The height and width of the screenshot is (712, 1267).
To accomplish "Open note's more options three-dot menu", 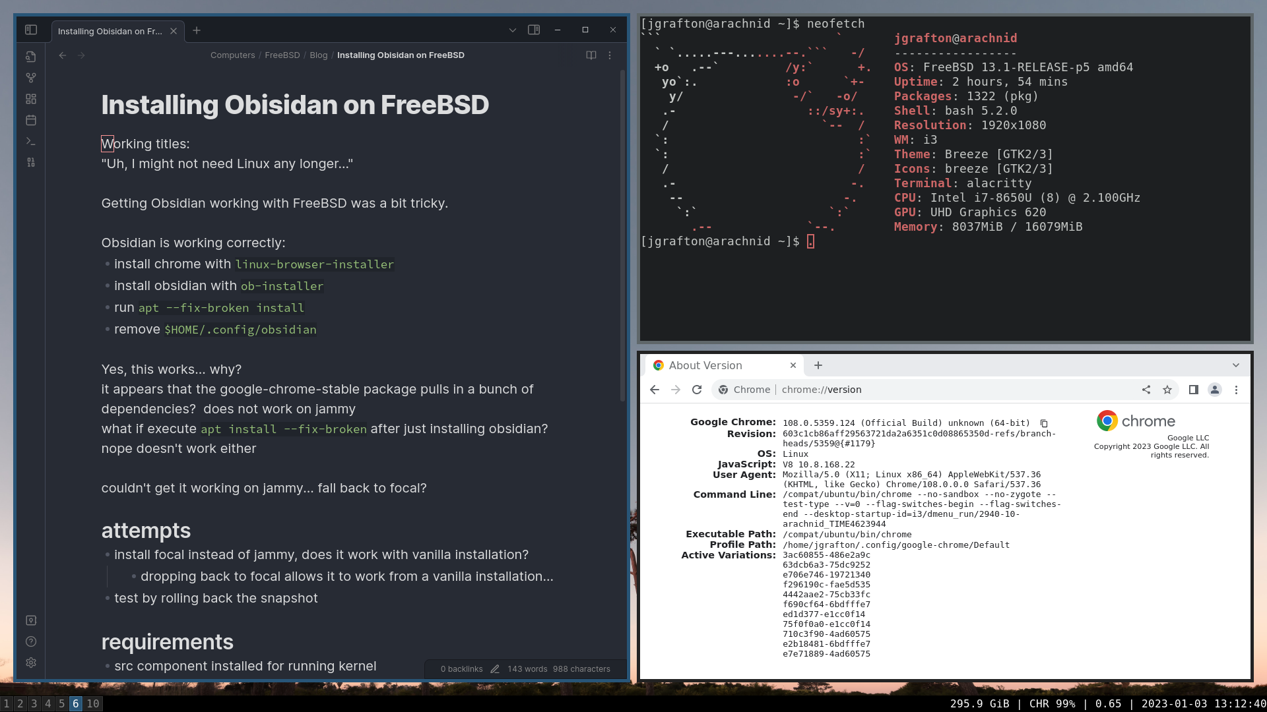I will point(610,55).
